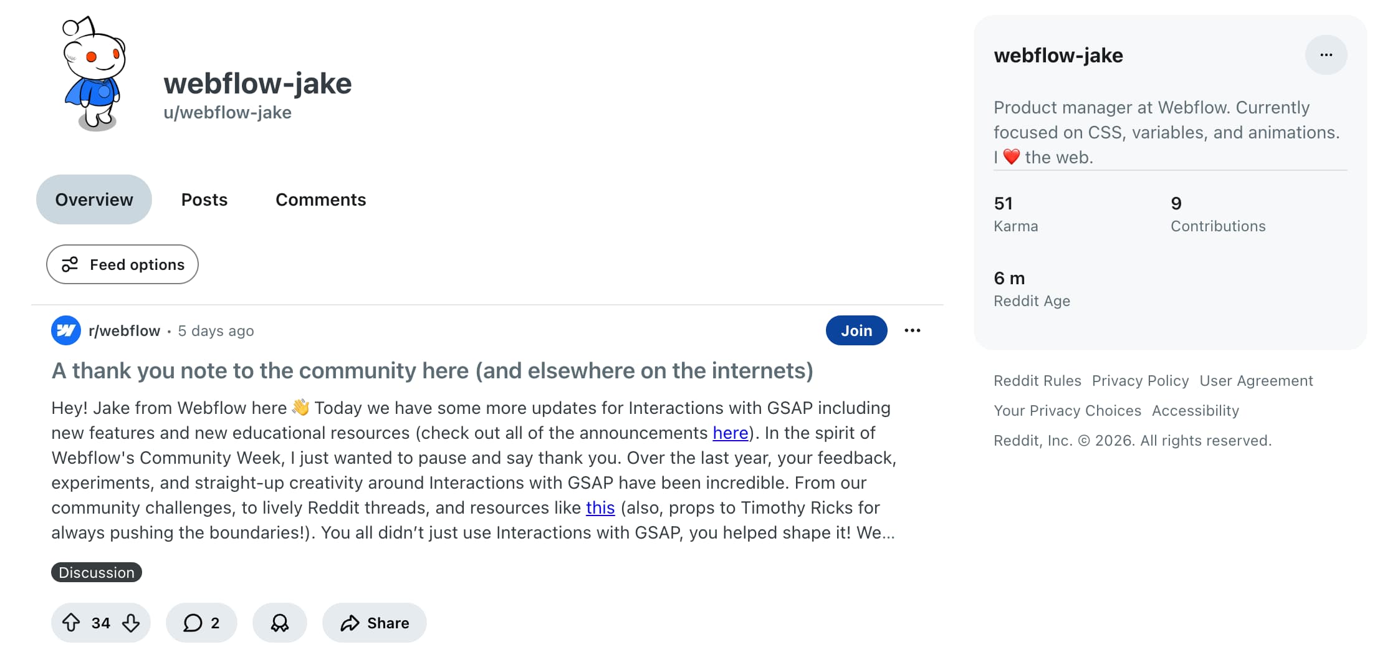Open the Feed options dropdown

[122, 264]
